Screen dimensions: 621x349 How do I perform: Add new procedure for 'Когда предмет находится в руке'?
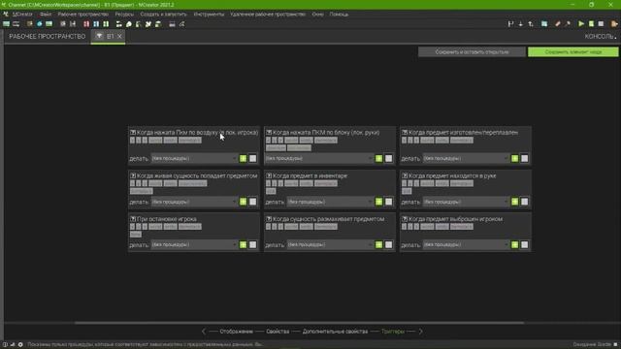click(x=514, y=202)
